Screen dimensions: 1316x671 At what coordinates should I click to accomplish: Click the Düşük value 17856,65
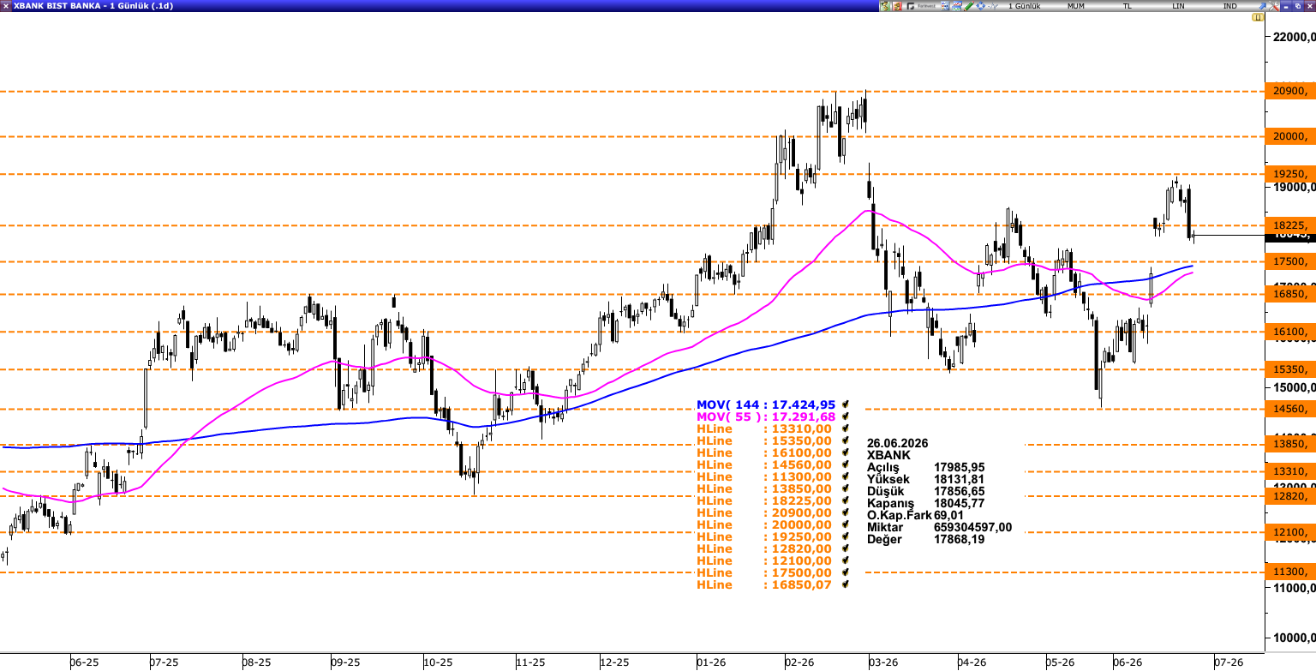[x=960, y=491]
